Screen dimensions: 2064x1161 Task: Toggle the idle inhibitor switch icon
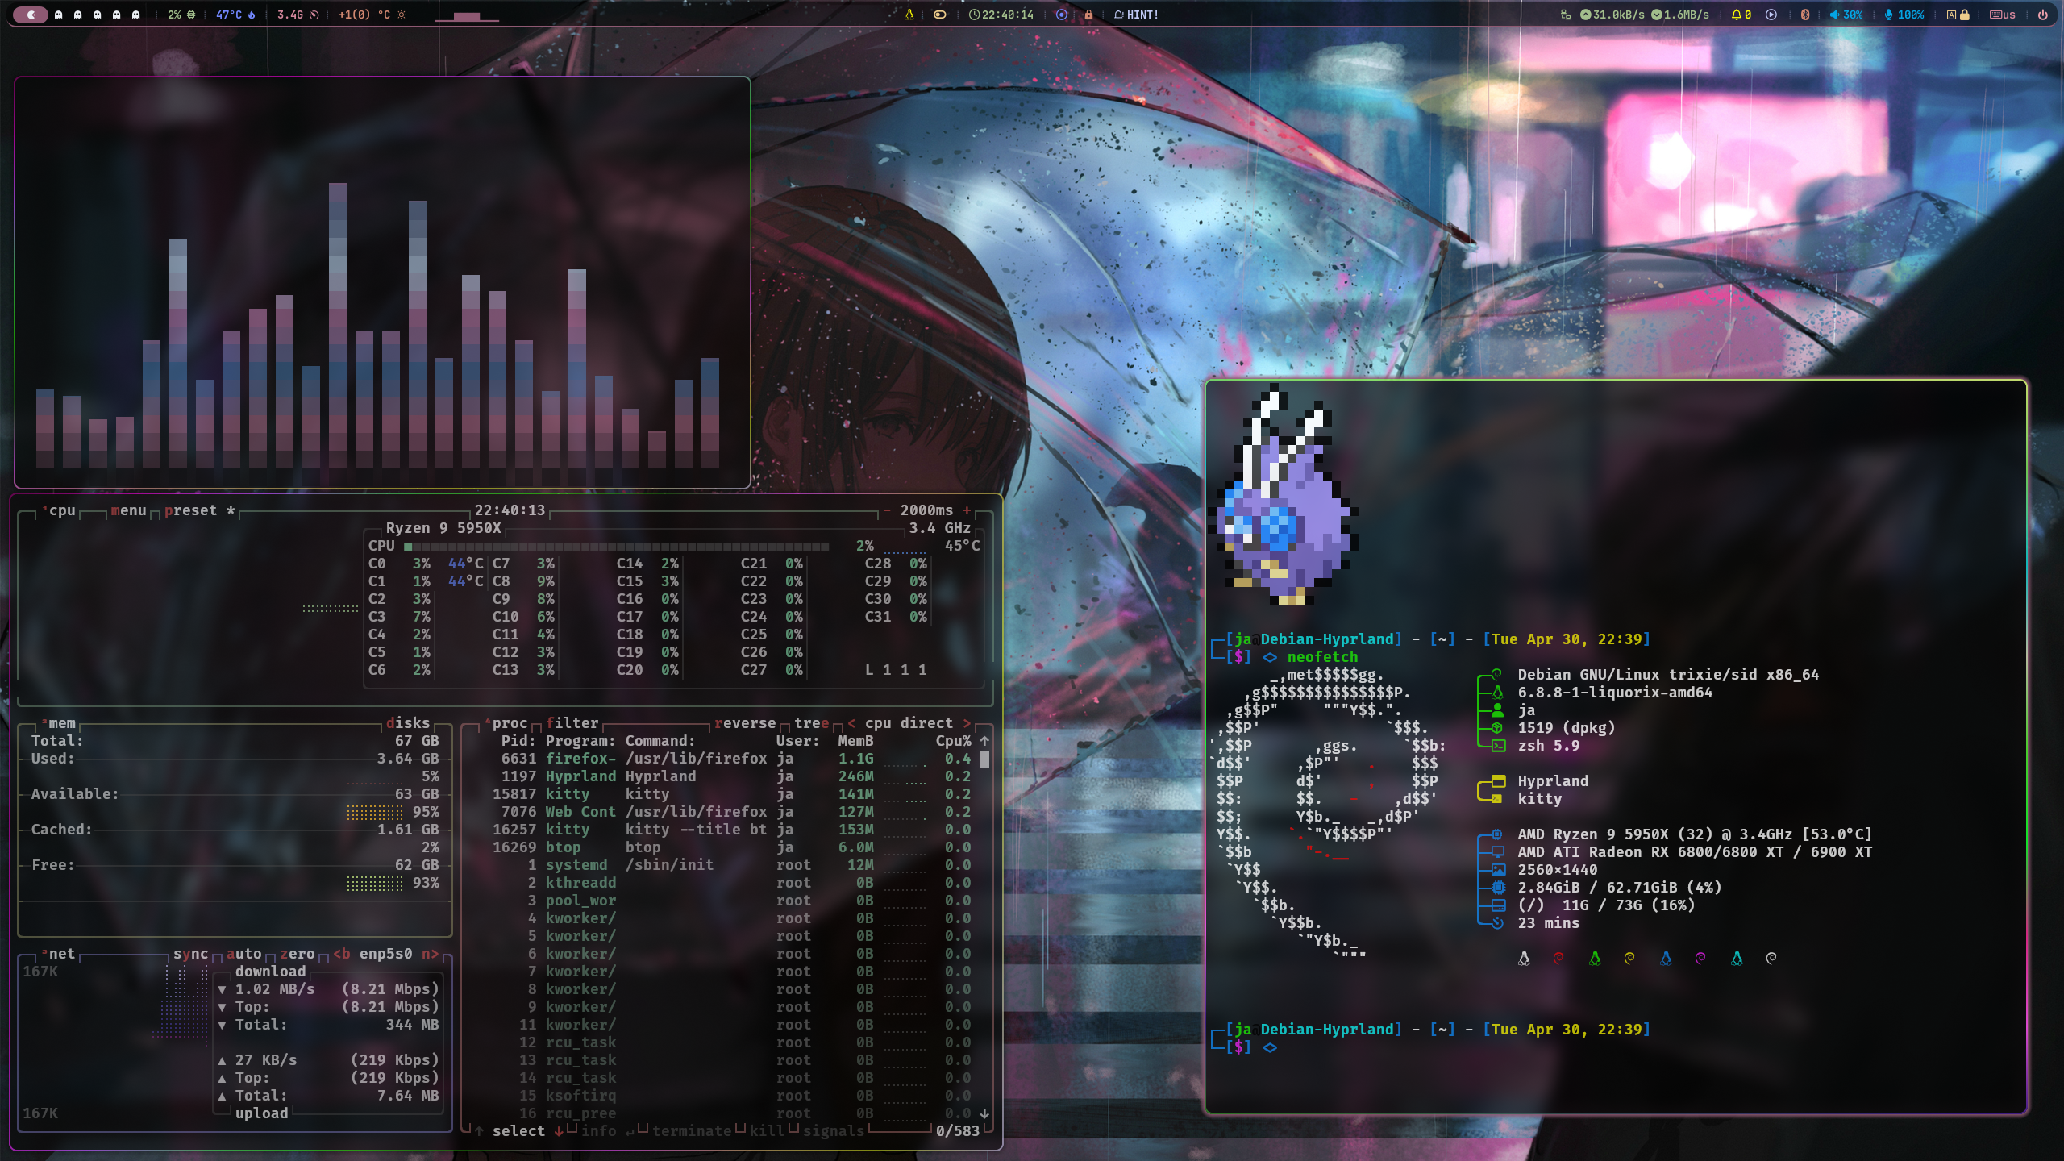[x=939, y=15]
